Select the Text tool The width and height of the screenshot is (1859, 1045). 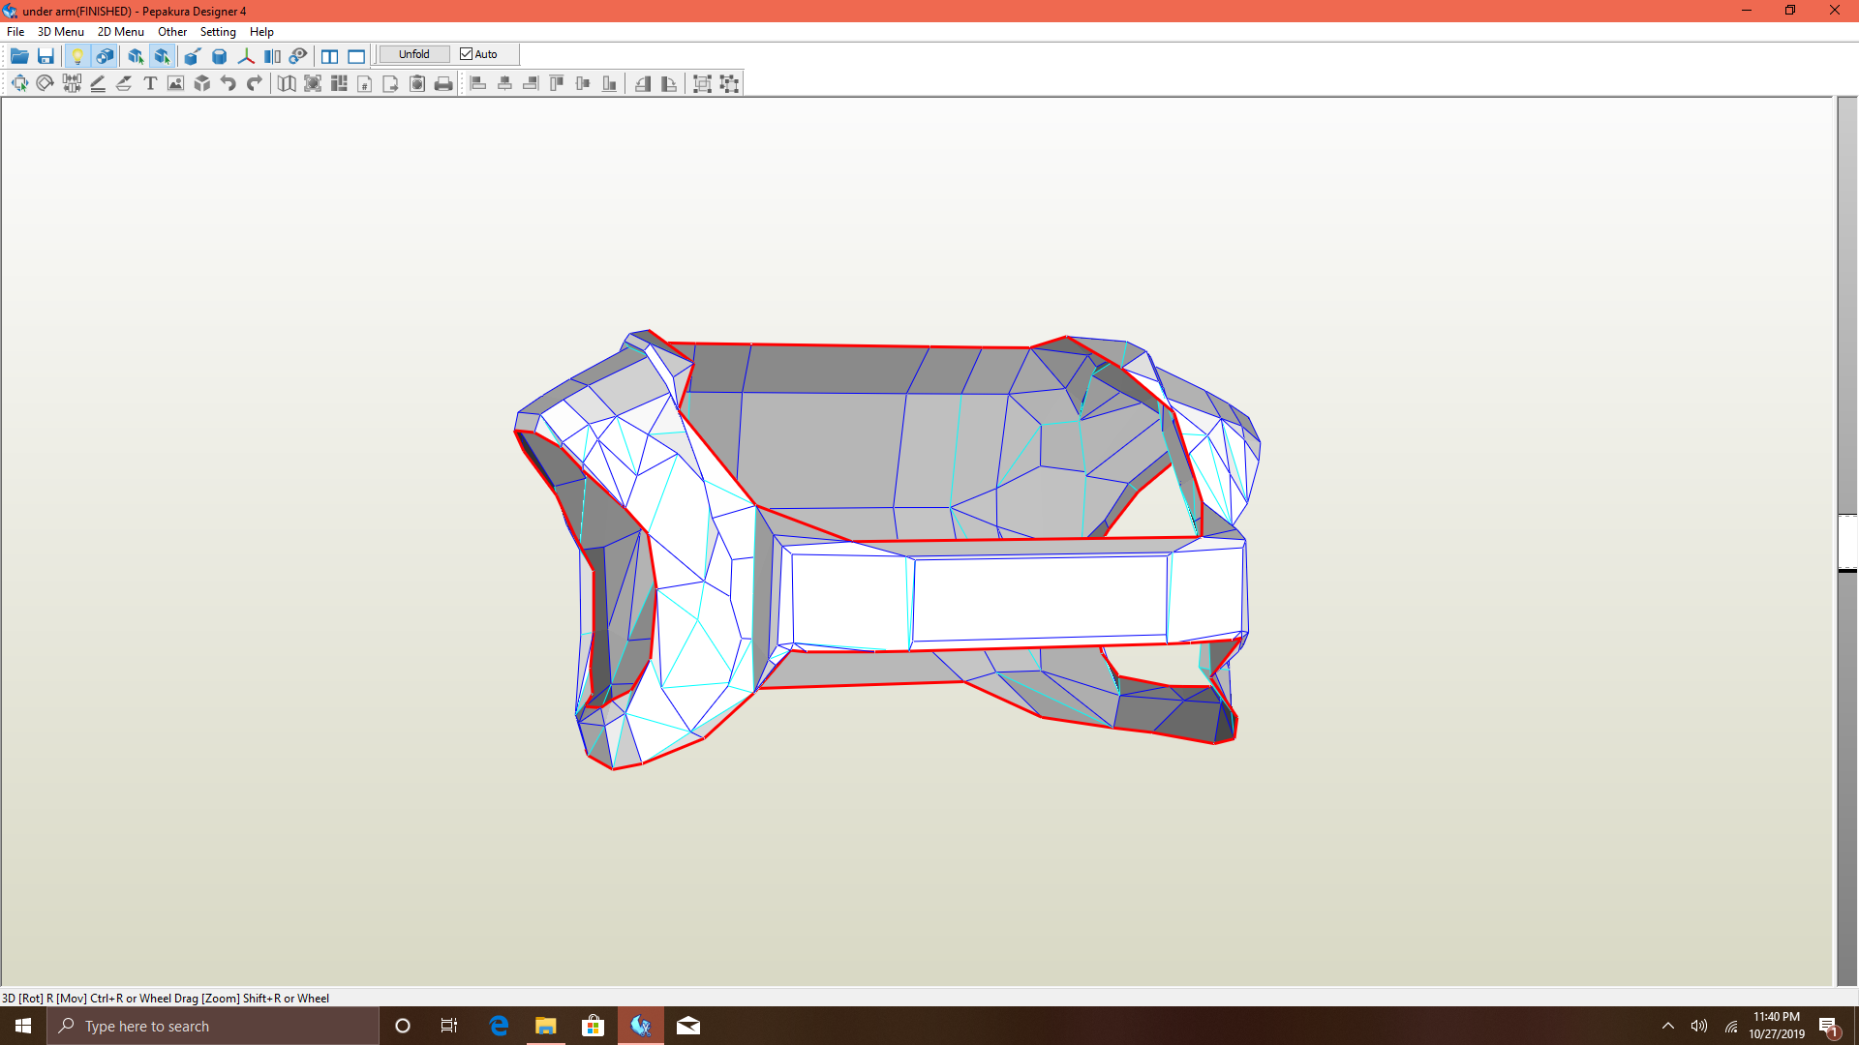click(x=150, y=83)
